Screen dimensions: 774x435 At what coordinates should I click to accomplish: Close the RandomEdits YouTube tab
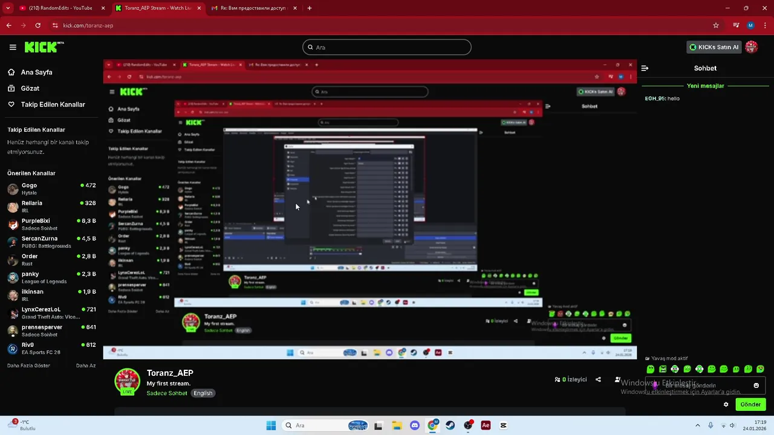pyautogui.click(x=103, y=8)
